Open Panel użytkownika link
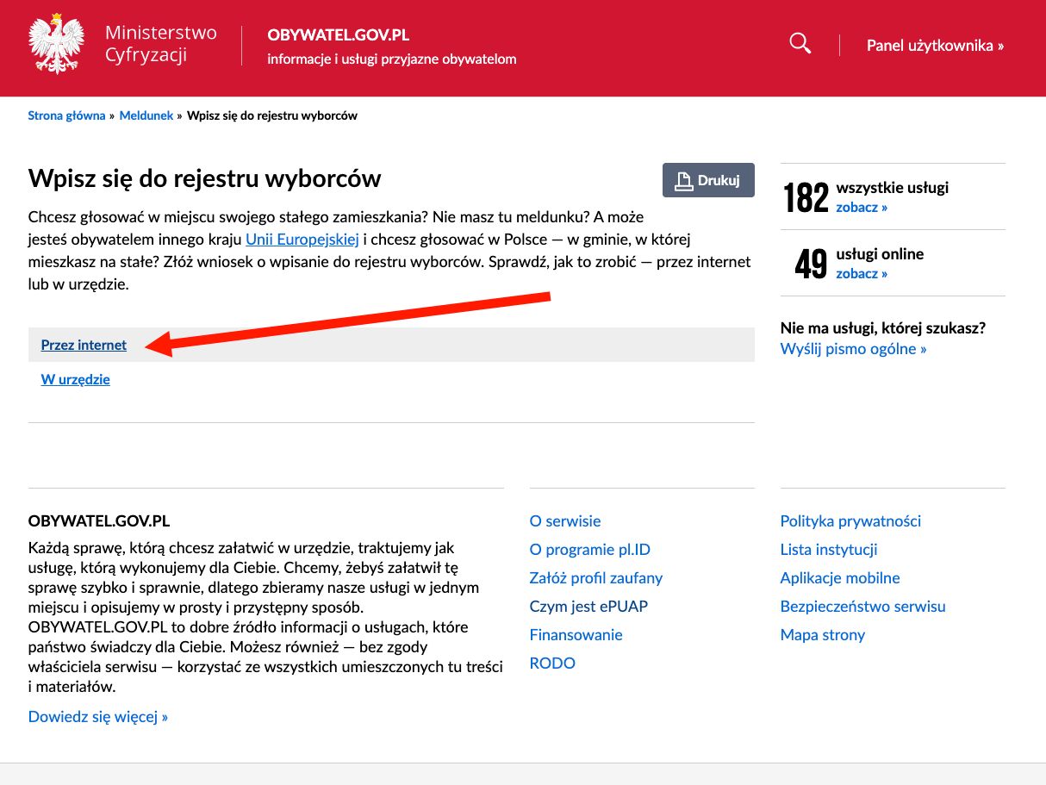This screenshot has height=785, width=1046. tap(935, 45)
